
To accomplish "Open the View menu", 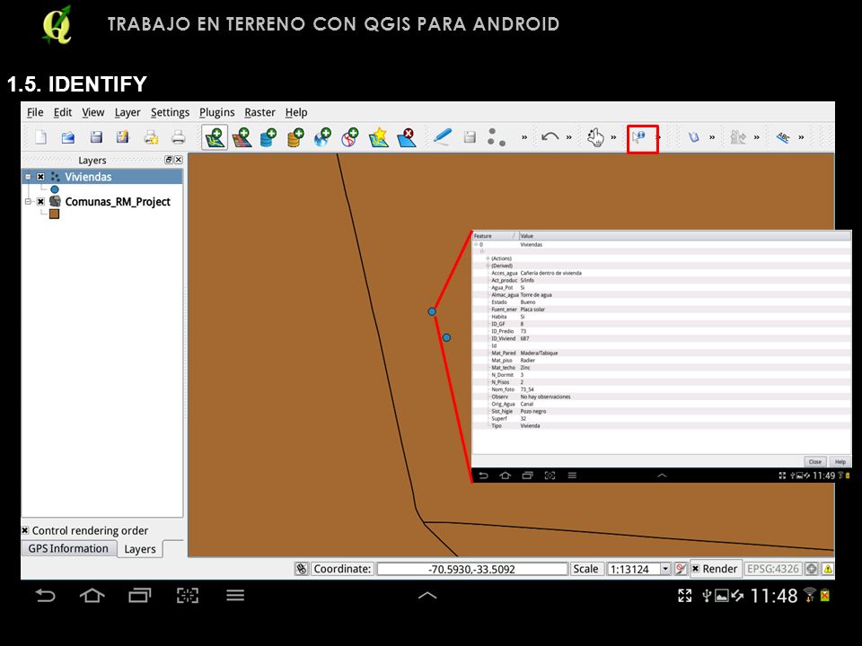I will click(x=92, y=112).
